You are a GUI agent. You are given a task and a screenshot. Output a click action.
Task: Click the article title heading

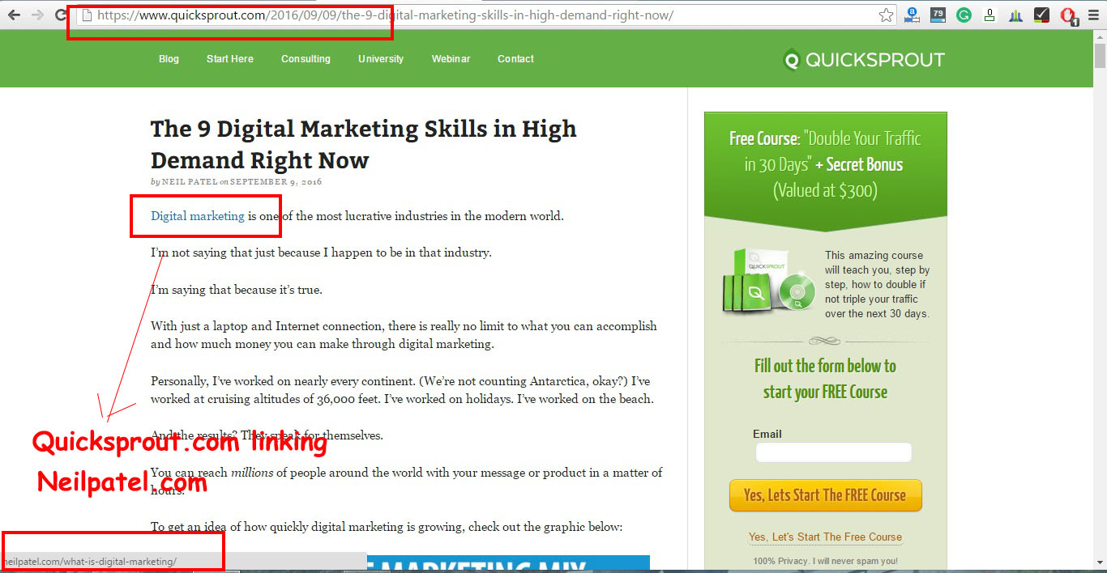click(363, 144)
